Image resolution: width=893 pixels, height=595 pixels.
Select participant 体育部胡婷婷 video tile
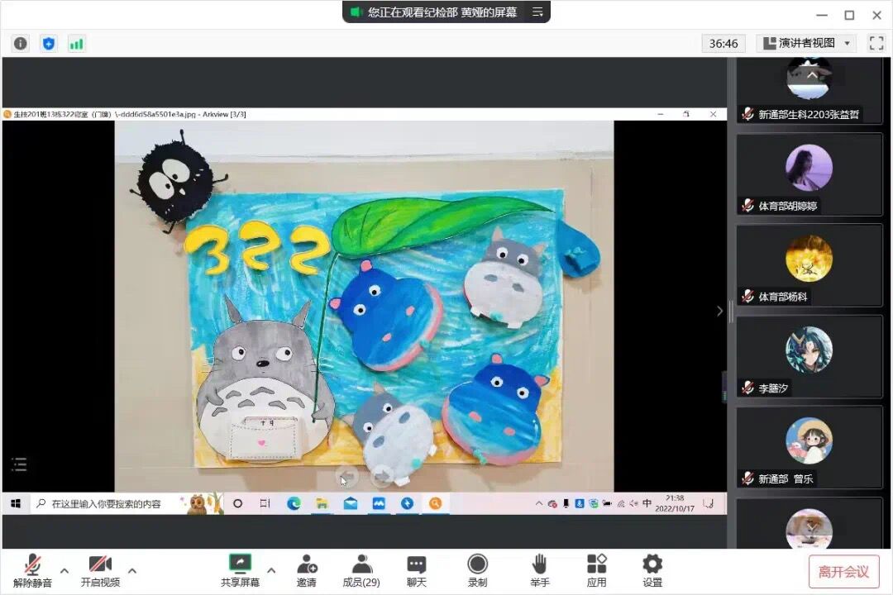point(809,174)
